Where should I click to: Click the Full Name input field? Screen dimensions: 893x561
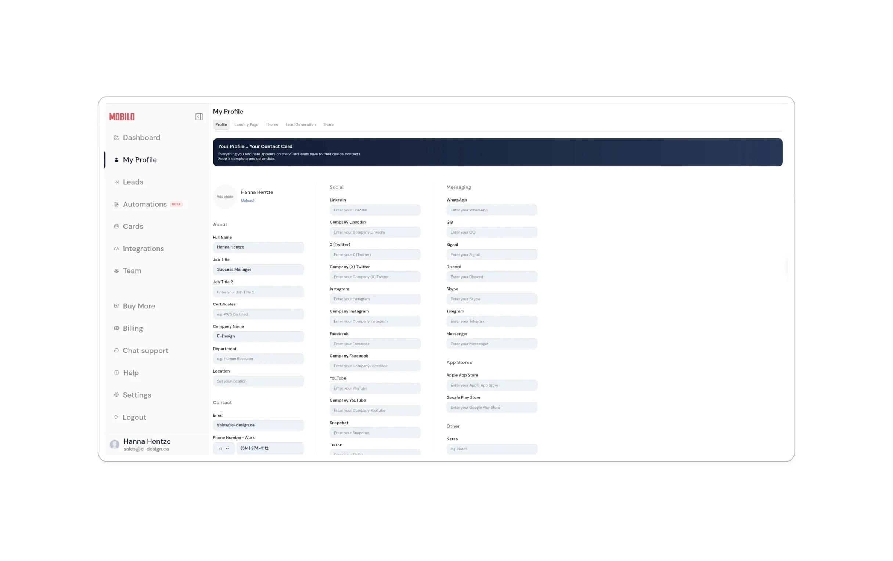click(x=258, y=247)
